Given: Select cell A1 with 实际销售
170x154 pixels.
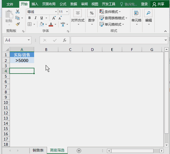Looking at the screenshot, I should (22, 55).
